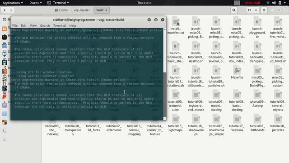Select tutorial11_2d_fonts label
289x163 pixels.
click(x=93, y=128)
